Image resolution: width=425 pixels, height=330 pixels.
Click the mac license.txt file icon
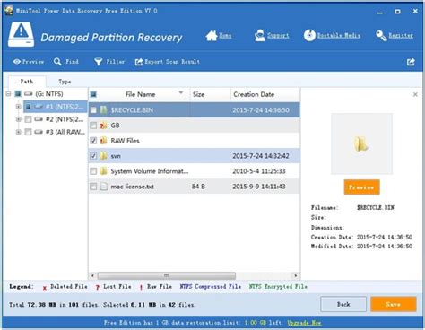(104, 187)
